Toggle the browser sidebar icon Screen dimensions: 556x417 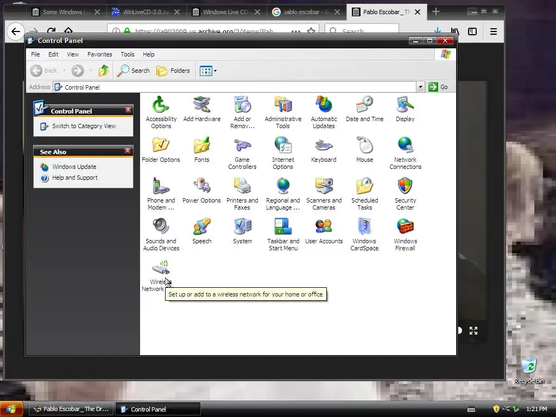pos(472,31)
